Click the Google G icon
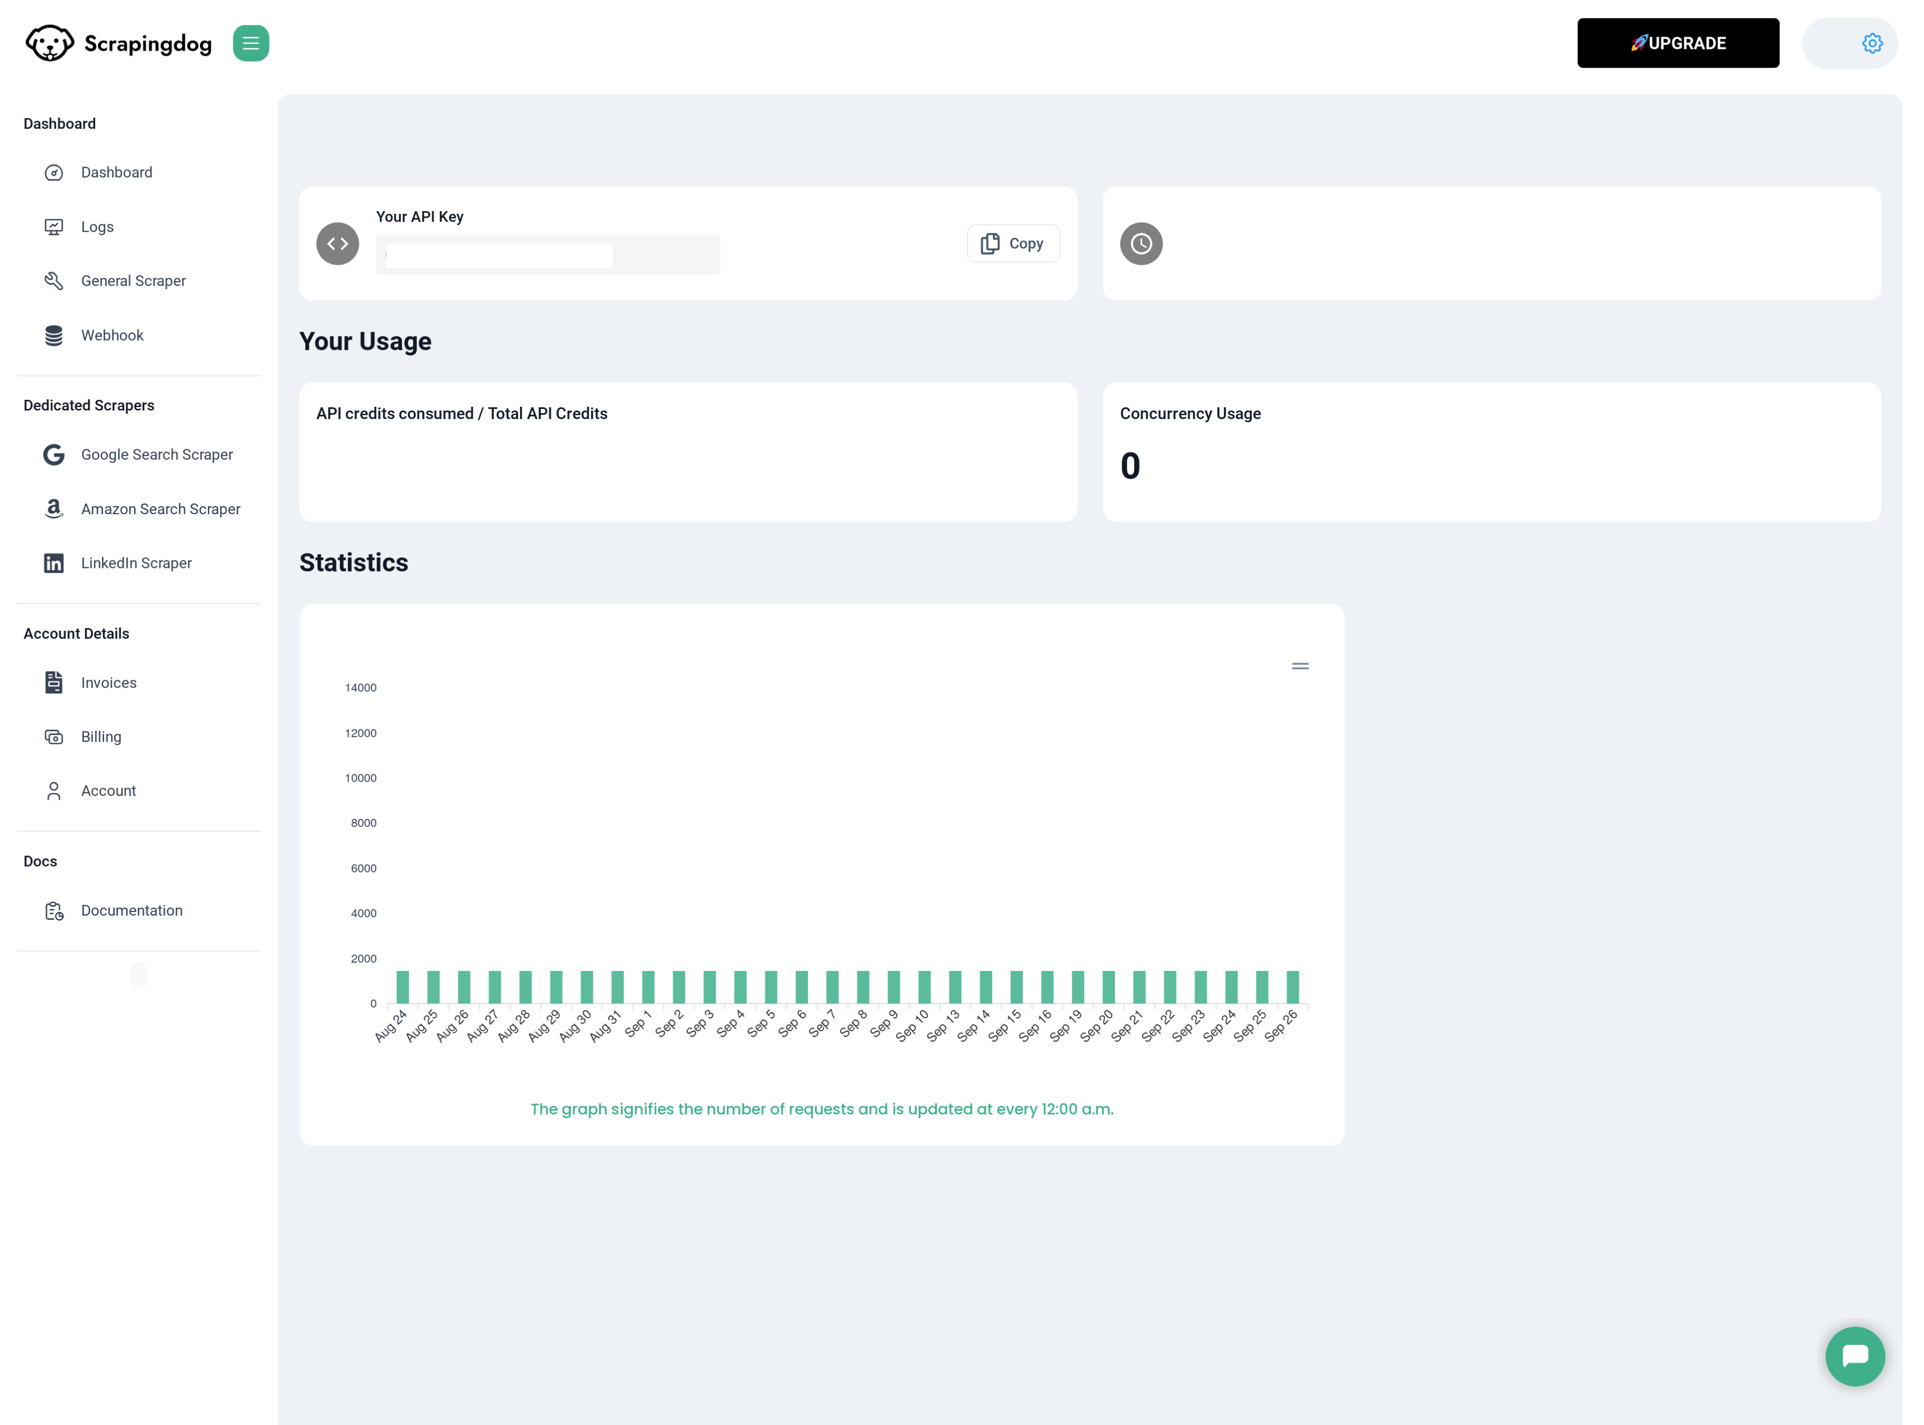The height and width of the screenshot is (1425, 1924). point(54,455)
